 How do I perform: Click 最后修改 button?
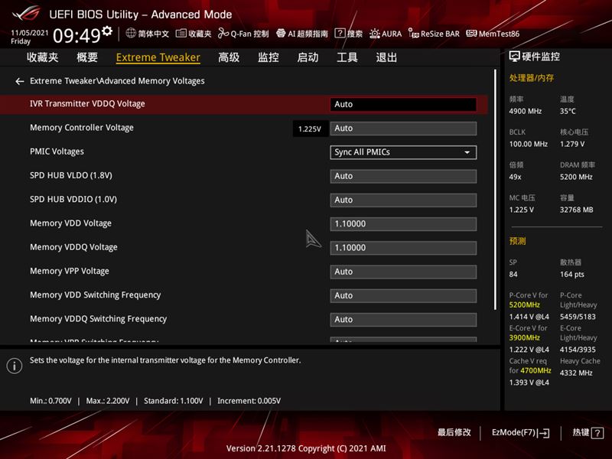click(x=454, y=432)
